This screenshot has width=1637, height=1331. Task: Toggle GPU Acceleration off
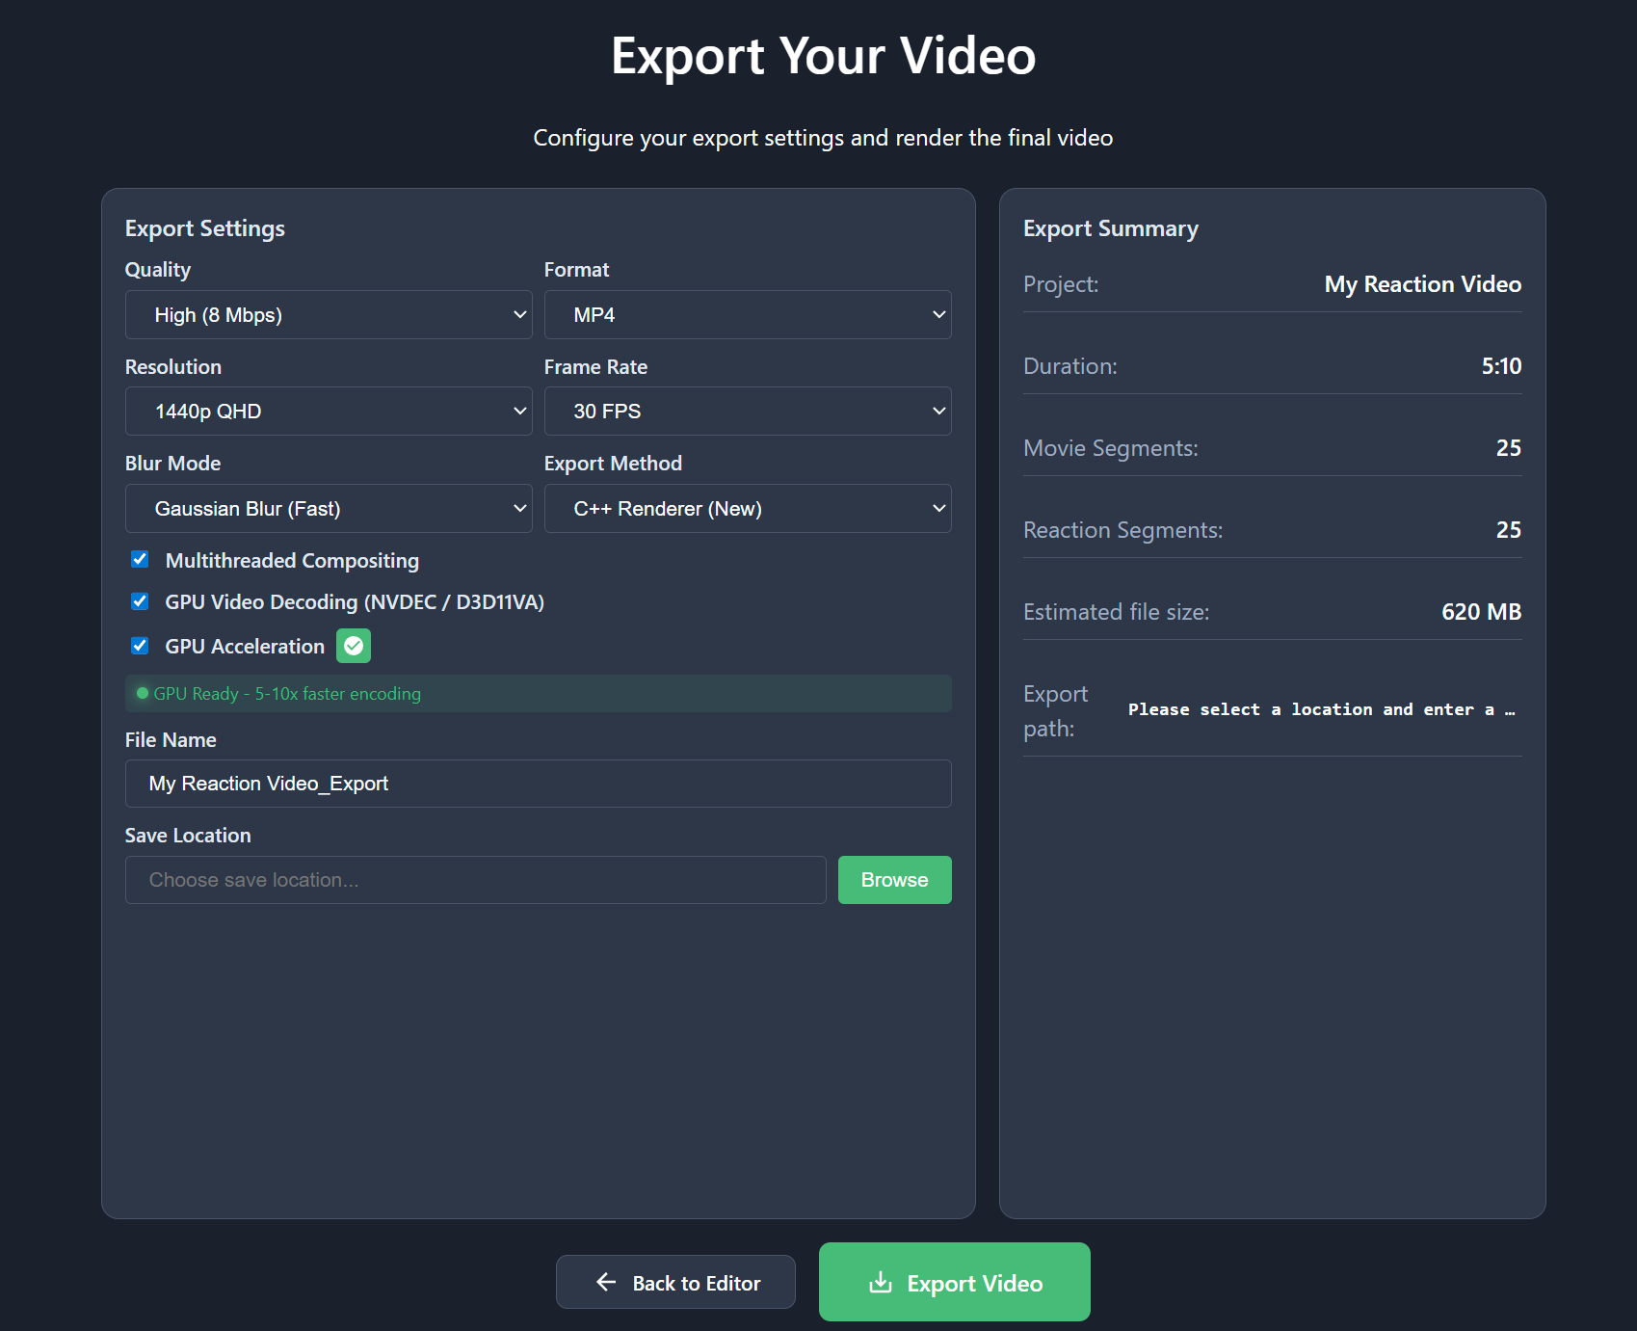(140, 646)
